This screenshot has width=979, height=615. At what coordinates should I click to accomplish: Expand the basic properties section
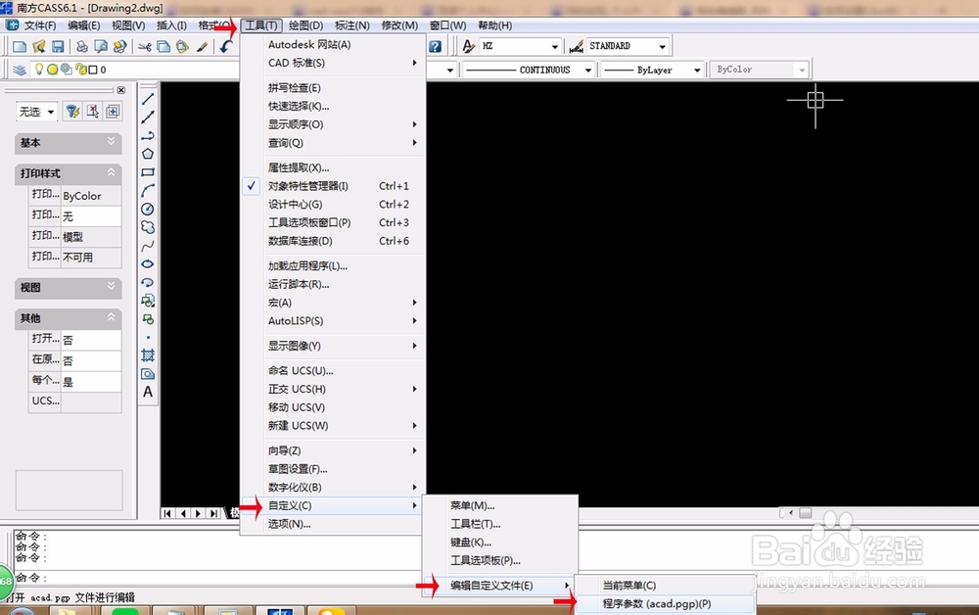(112, 141)
